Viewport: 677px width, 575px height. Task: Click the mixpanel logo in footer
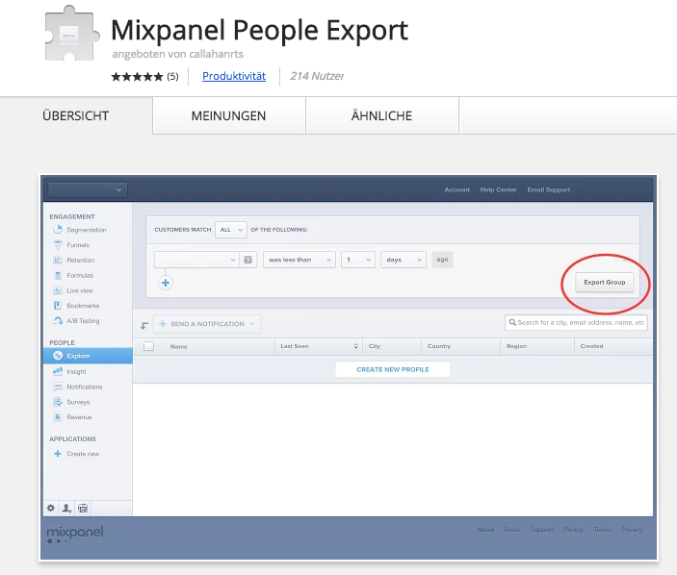75,534
